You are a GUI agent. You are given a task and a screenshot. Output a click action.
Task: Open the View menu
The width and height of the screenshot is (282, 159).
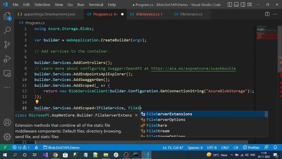[59, 5]
